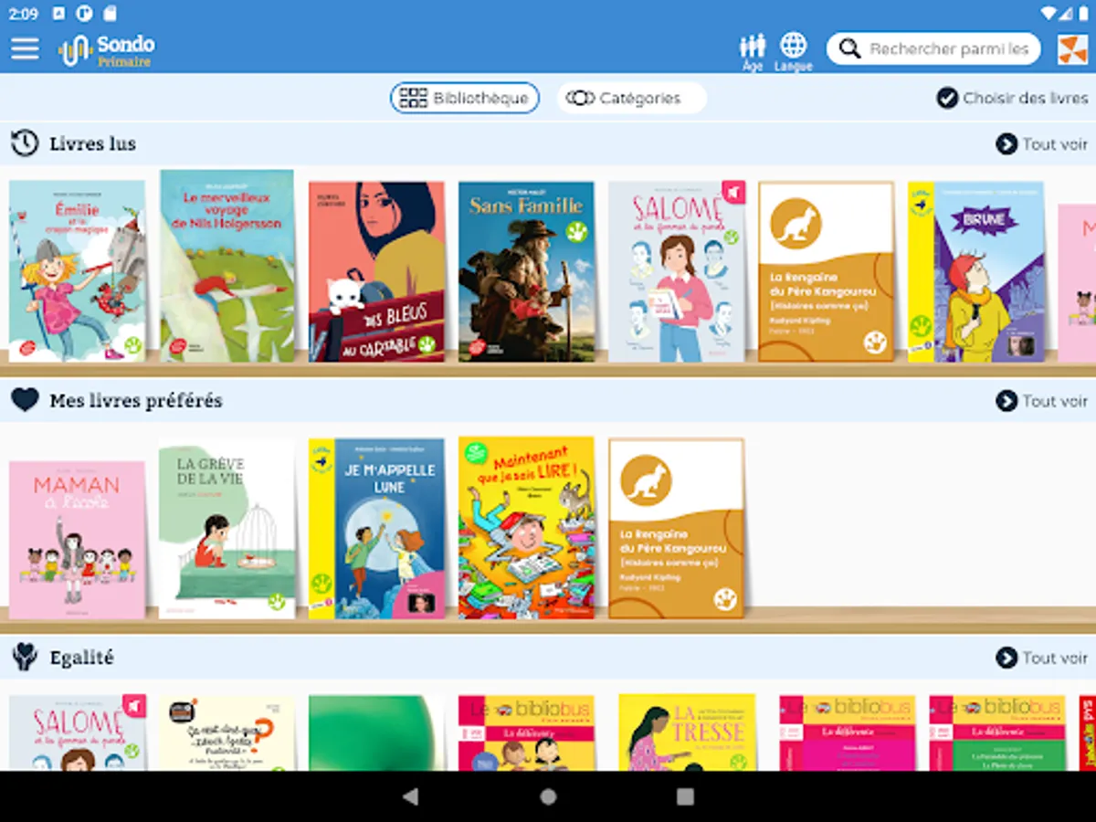Tap the Sondo Primaire logo

[x=107, y=49]
